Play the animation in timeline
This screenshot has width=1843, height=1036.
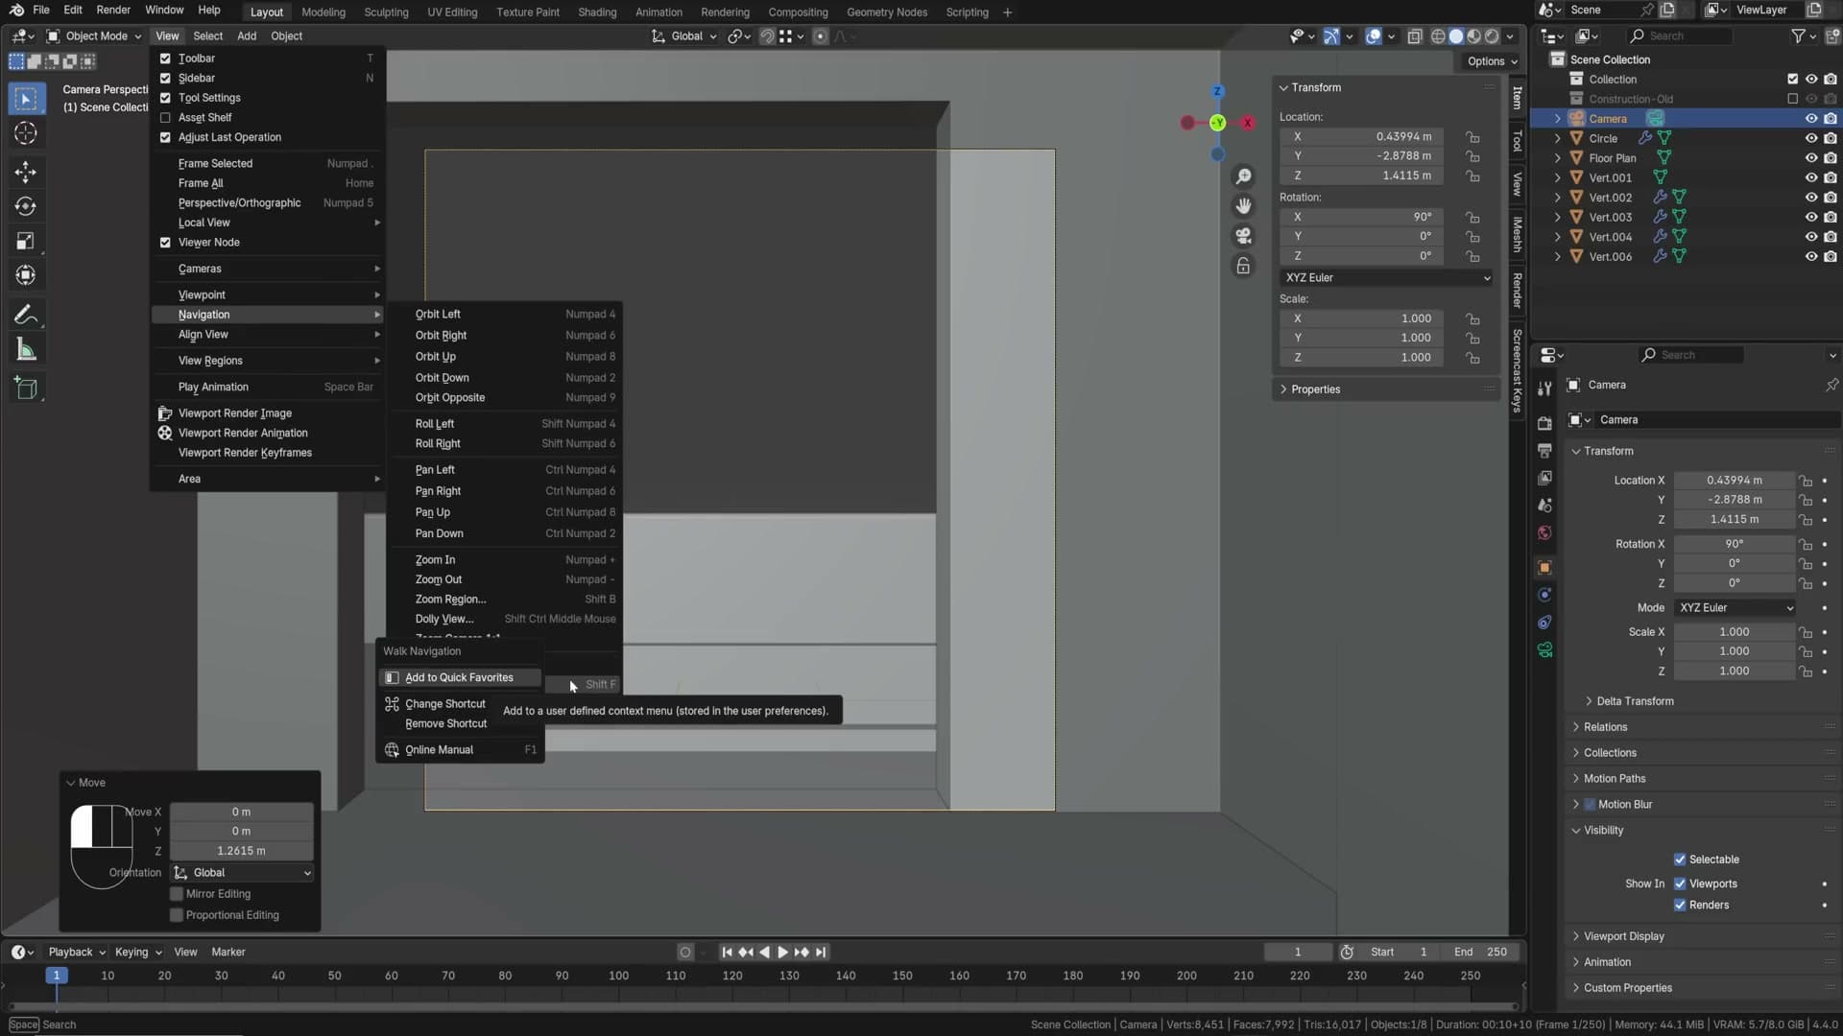[x=782, y=953]
